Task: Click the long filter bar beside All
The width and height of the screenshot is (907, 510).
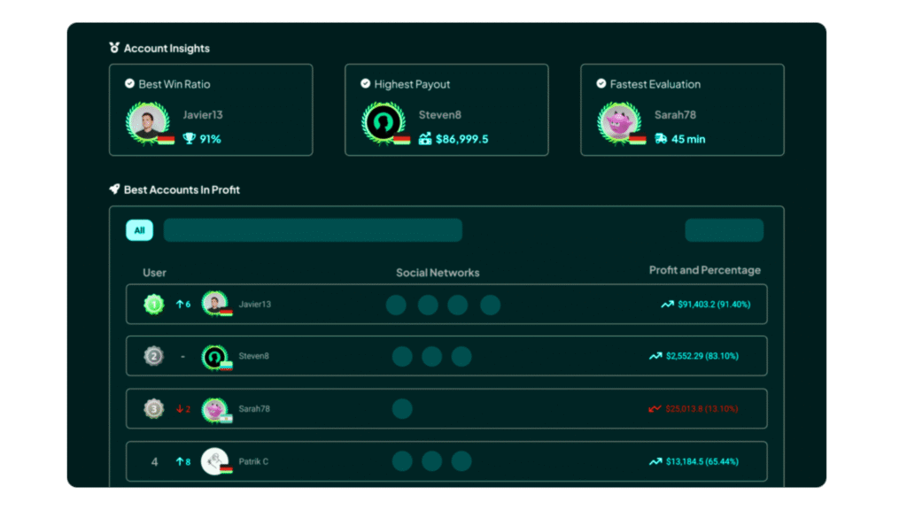Action: point(313,231)
